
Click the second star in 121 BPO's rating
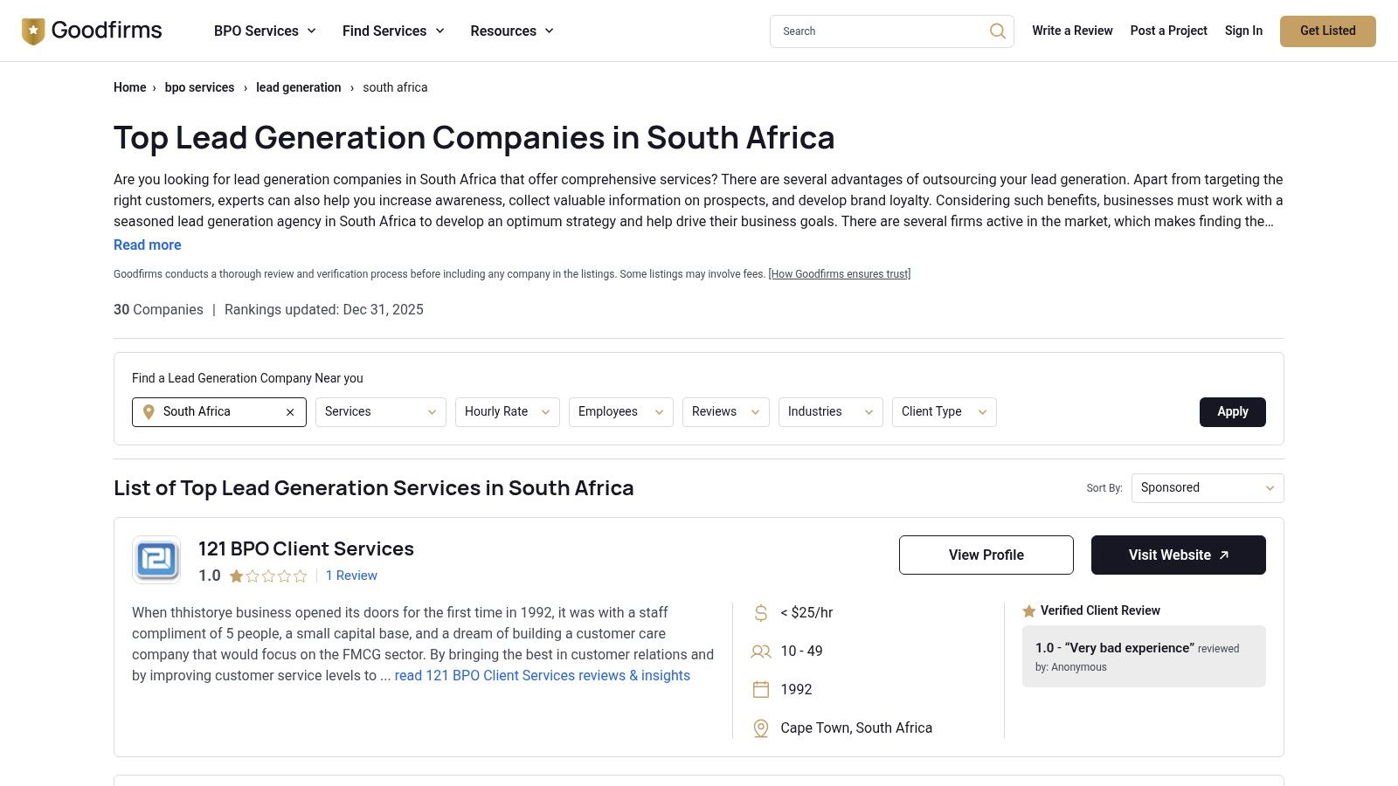click(x=251, y=576)
